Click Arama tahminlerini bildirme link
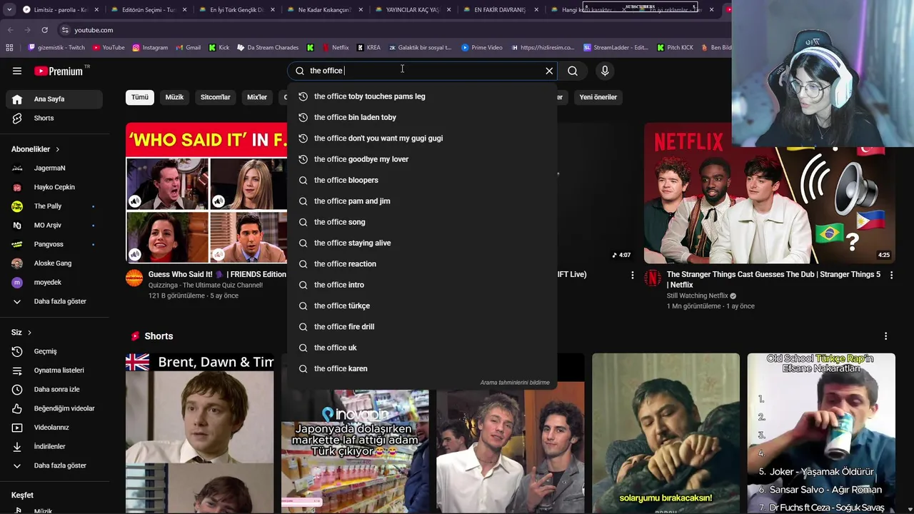The width and height of the screenshot is (914, 514). 515,383
